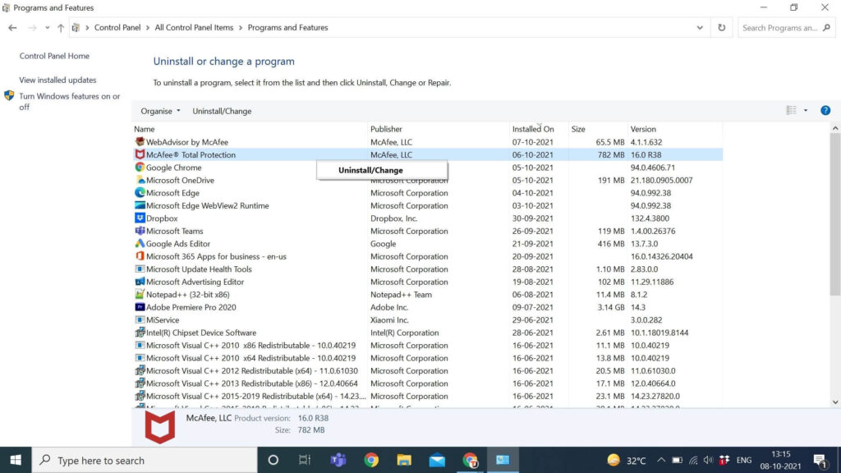Click the Dropbox icon in program list
This screenshot has height=473, width=841.
[140, 218]
